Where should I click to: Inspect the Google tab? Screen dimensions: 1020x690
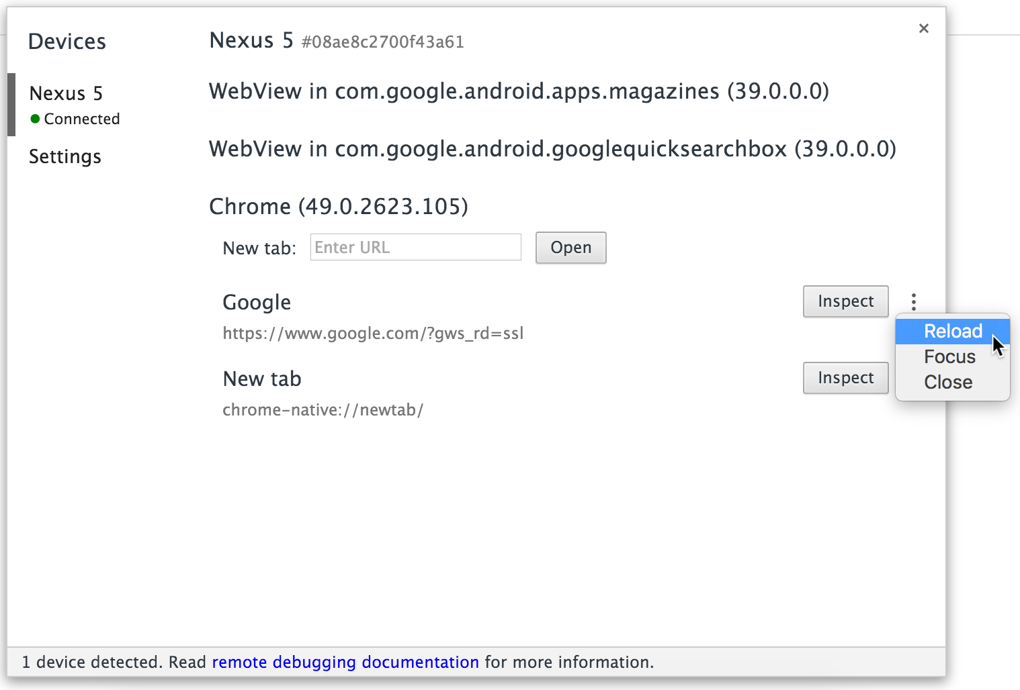point(846,301)
